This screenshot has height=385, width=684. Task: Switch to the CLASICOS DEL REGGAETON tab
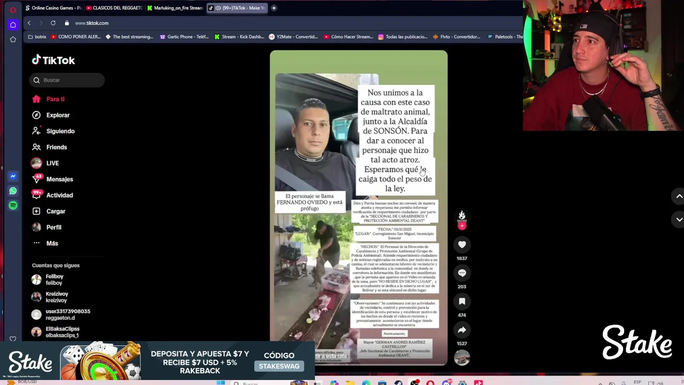(114, 8)
